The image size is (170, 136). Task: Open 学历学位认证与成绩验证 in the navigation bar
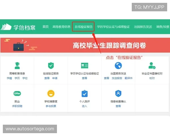coord(113,27)
